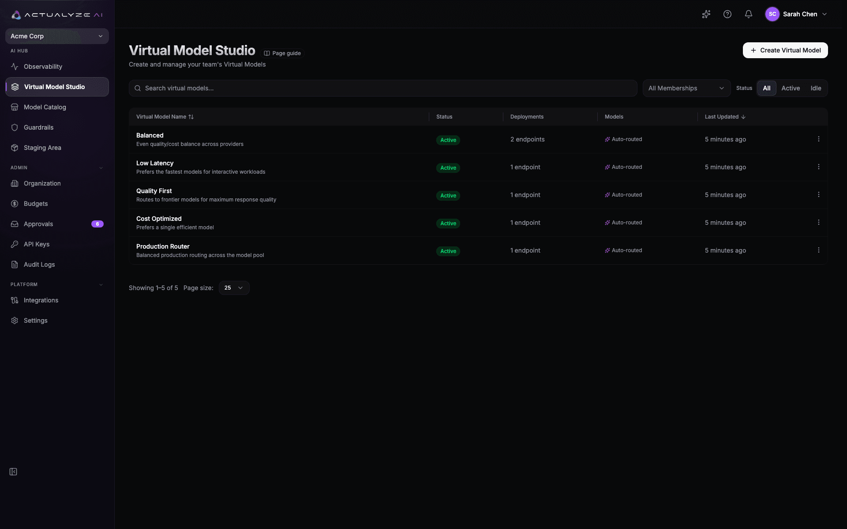
Task: Open the Cost Optimized virtual model
Action: tap(159, 219)
